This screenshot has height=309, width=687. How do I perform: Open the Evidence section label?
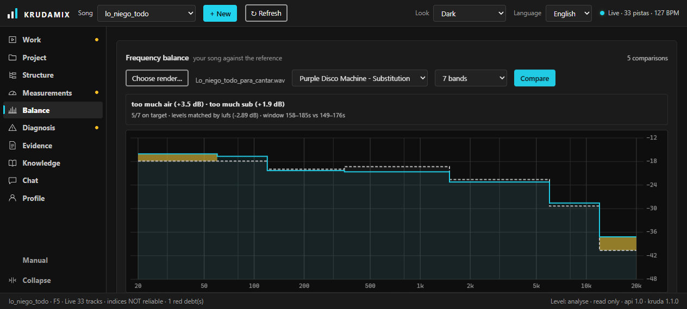38,146
